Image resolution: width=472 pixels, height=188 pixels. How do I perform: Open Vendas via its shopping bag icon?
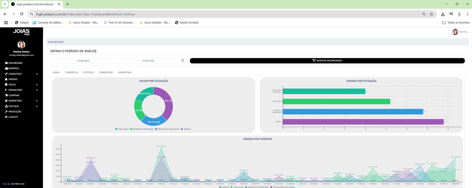pyautogui.click(x=6, y=79)
